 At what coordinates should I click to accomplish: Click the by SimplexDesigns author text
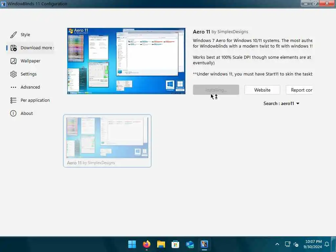[230, 32]
